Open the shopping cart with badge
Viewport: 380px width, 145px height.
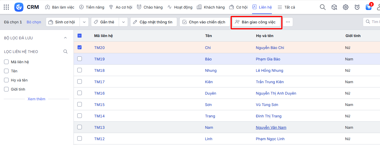coord(369,7)
